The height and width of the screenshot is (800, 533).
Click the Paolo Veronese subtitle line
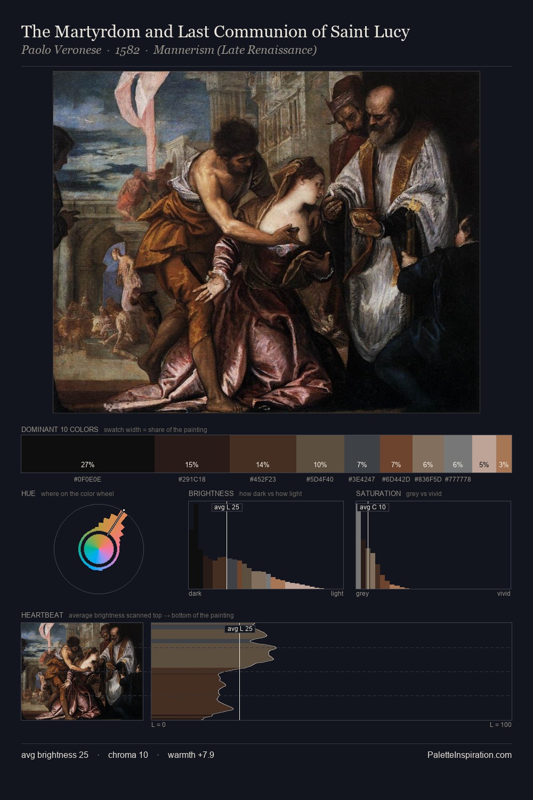pos(169,50)
